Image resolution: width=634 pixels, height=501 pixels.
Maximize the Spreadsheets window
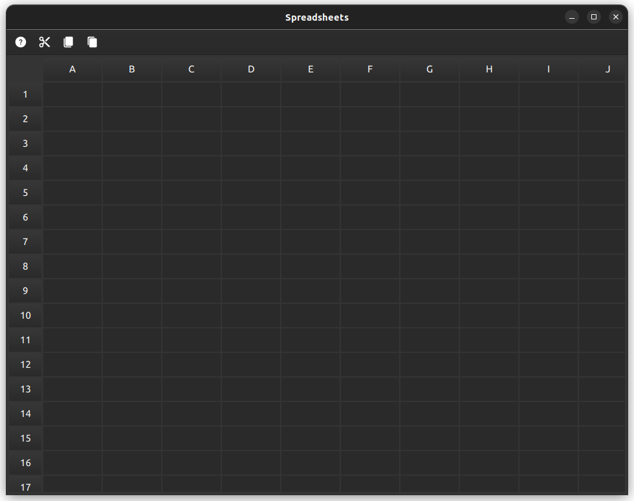(x=594, y=17)
